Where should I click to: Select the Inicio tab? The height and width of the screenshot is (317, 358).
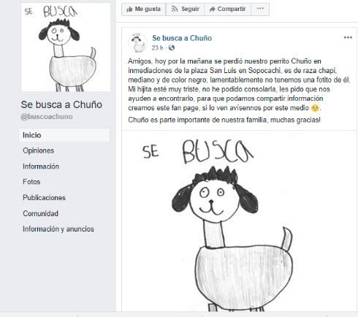[64, 135]
